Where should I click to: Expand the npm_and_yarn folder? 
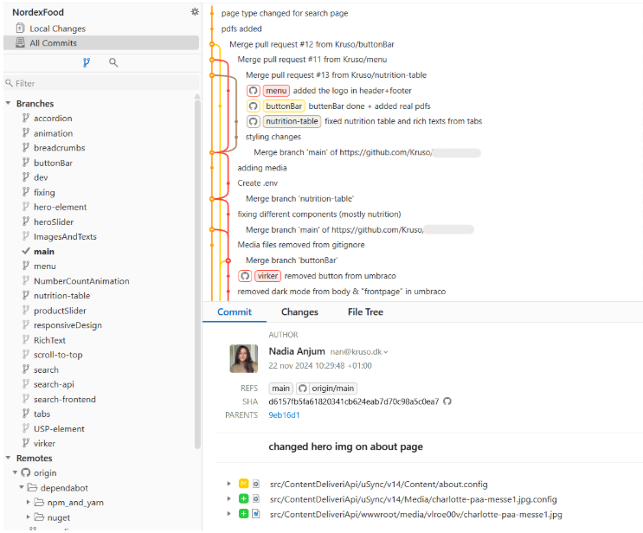(x=29, y=503)
